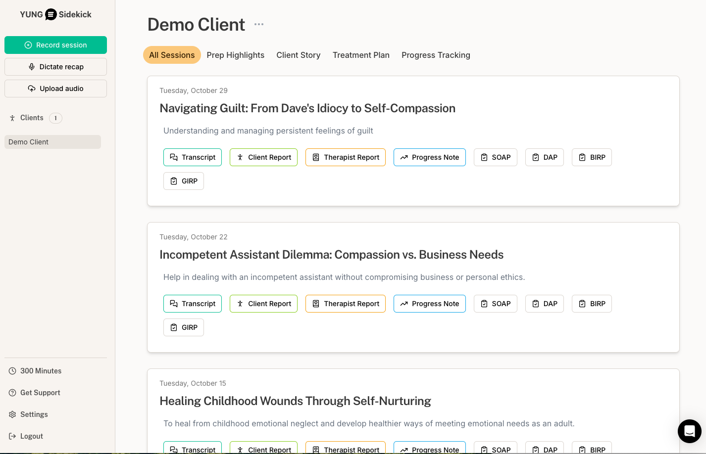This screenshot has width=706, height=454.
Task: Click the clock icon beside 300 Minutes
Action: pyautogui.click(x=12, y=371)
